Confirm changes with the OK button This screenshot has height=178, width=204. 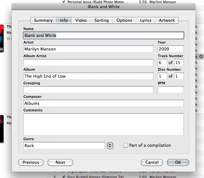[178, 162]
